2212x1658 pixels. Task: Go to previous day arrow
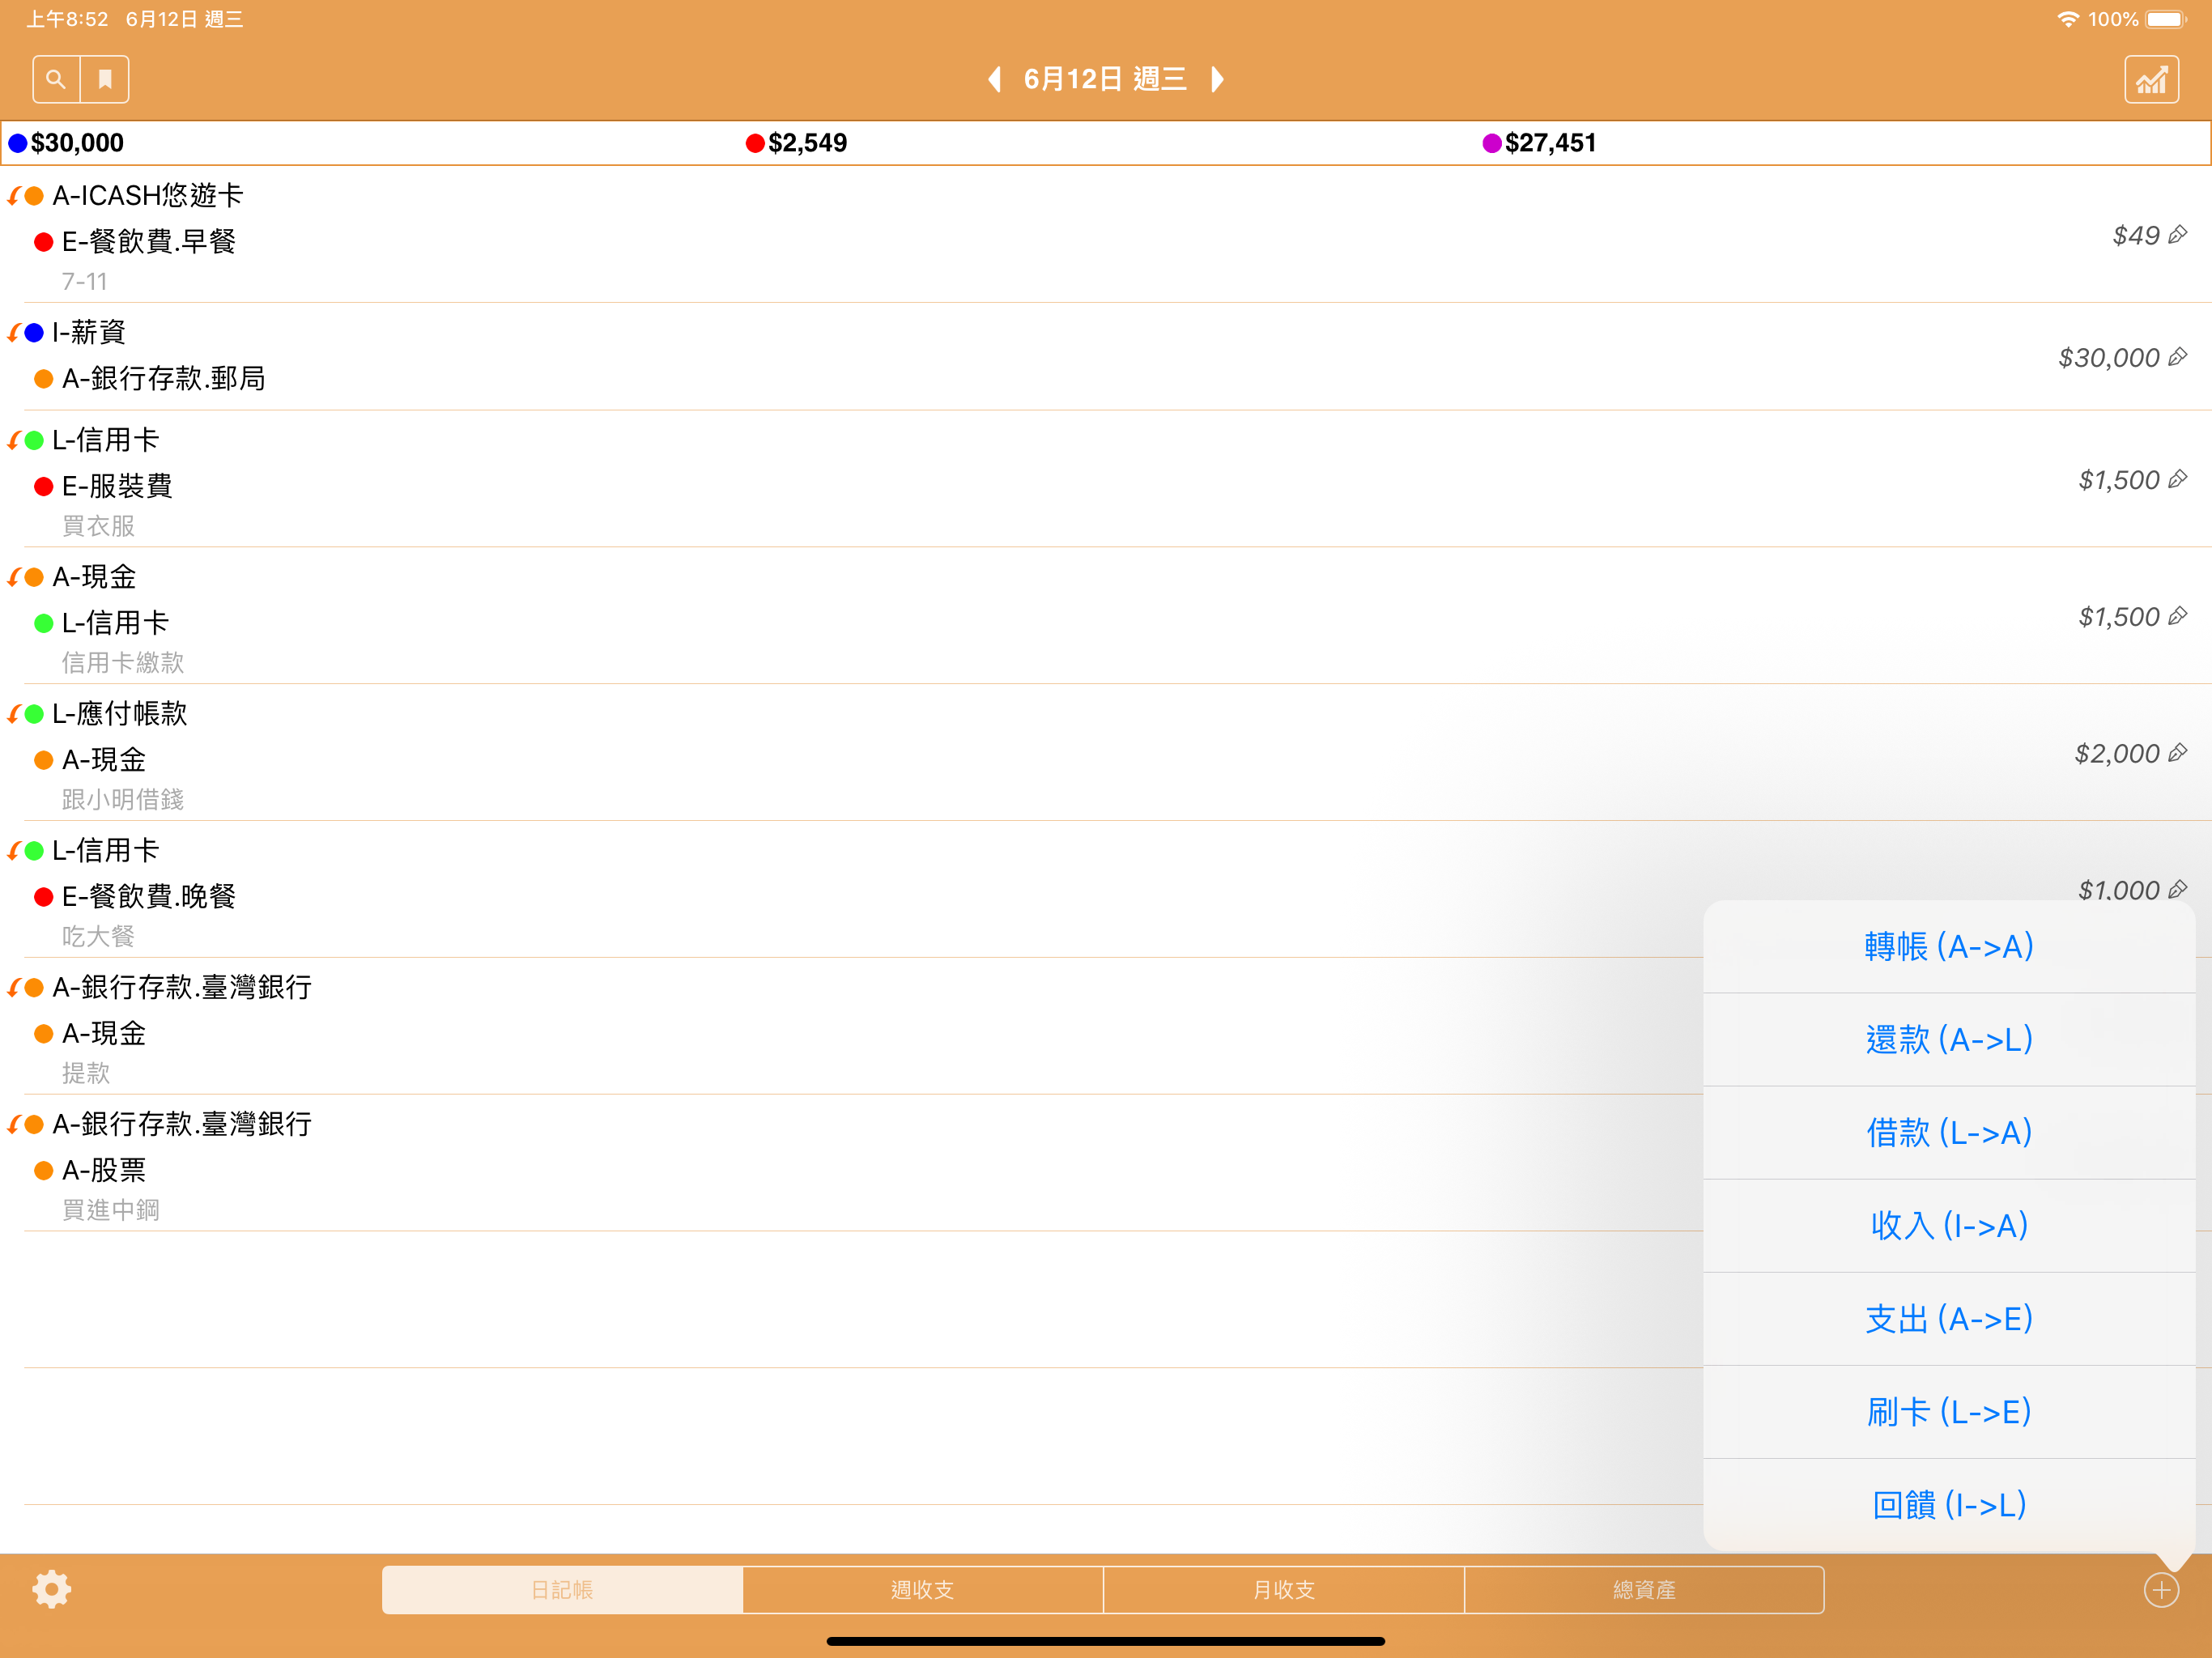click(x=994, y=79)
